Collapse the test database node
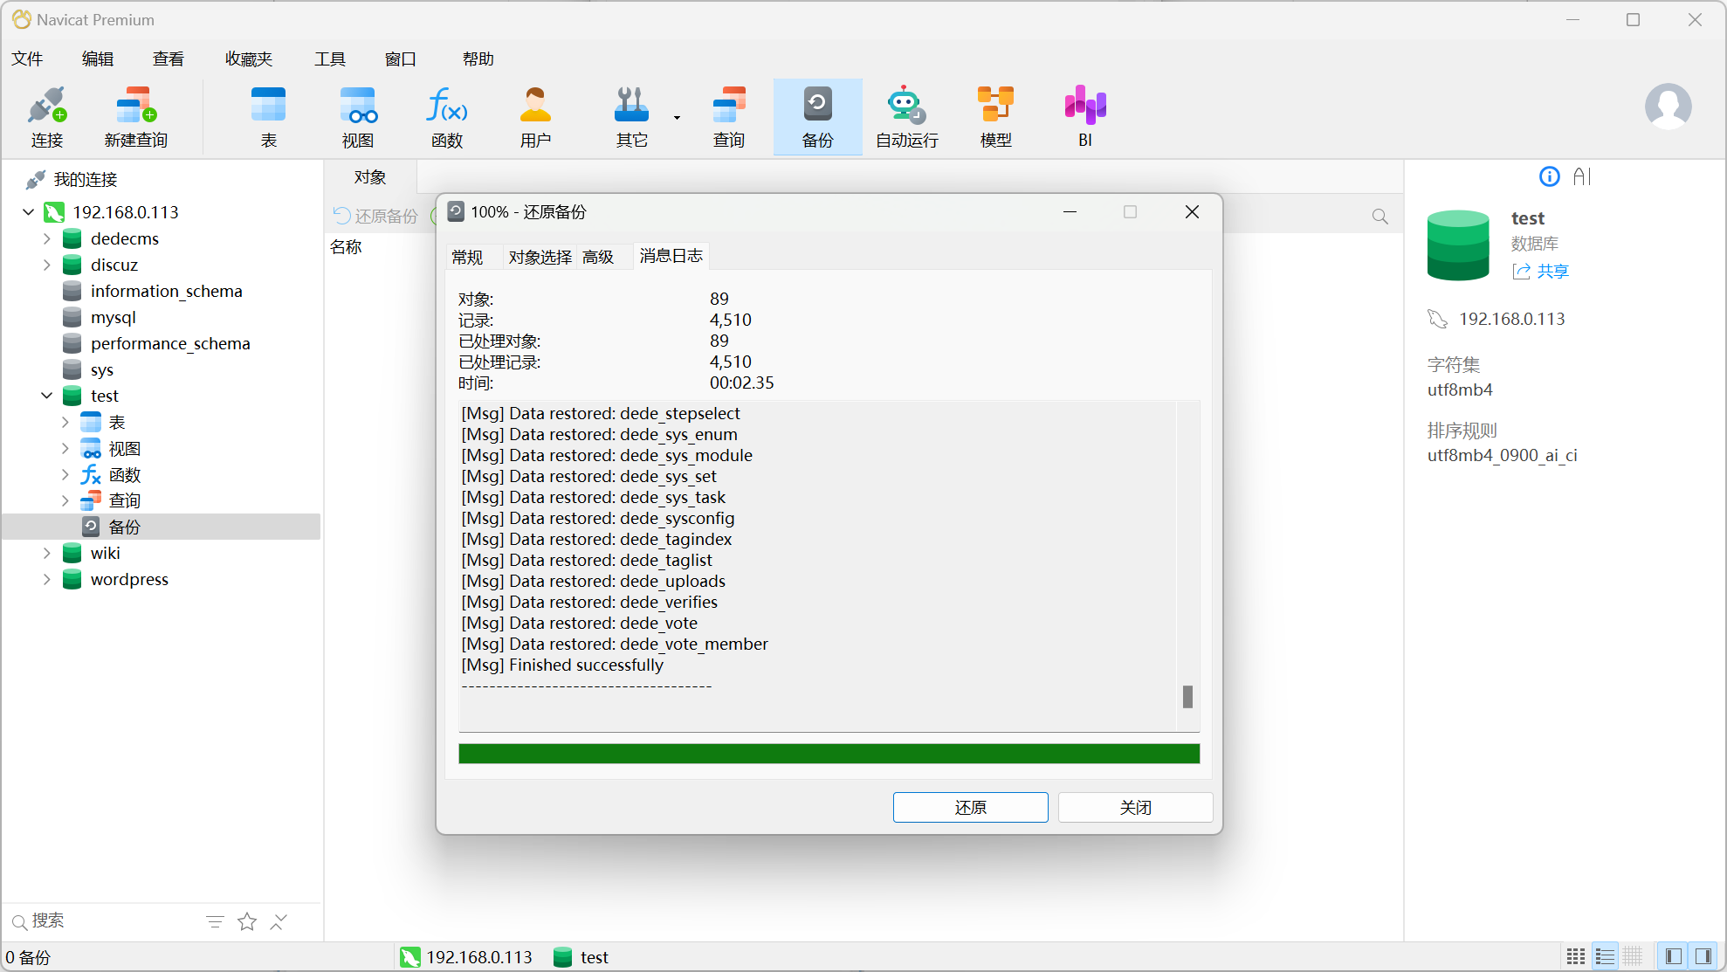 [x=47, y=396]
